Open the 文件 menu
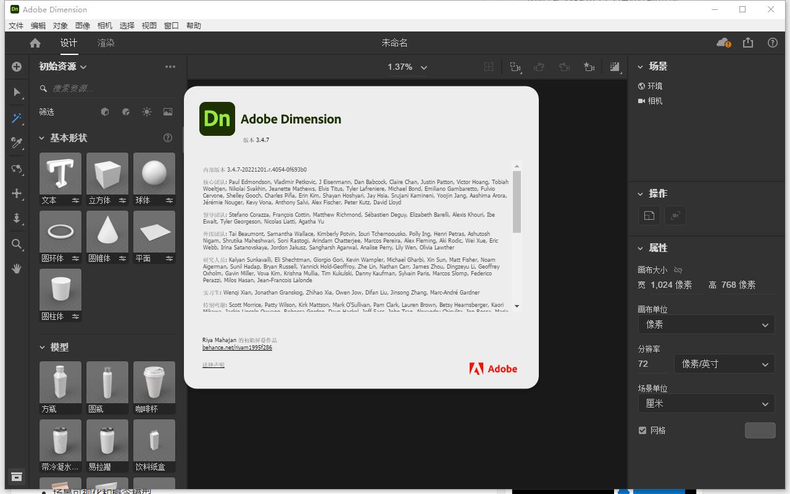 coord(16,25)
